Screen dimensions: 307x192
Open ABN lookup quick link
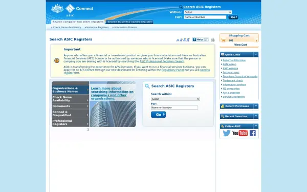229,65
